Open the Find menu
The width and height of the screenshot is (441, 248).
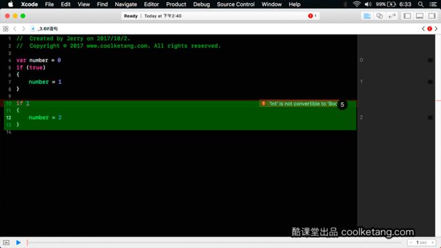coord(102,4)
